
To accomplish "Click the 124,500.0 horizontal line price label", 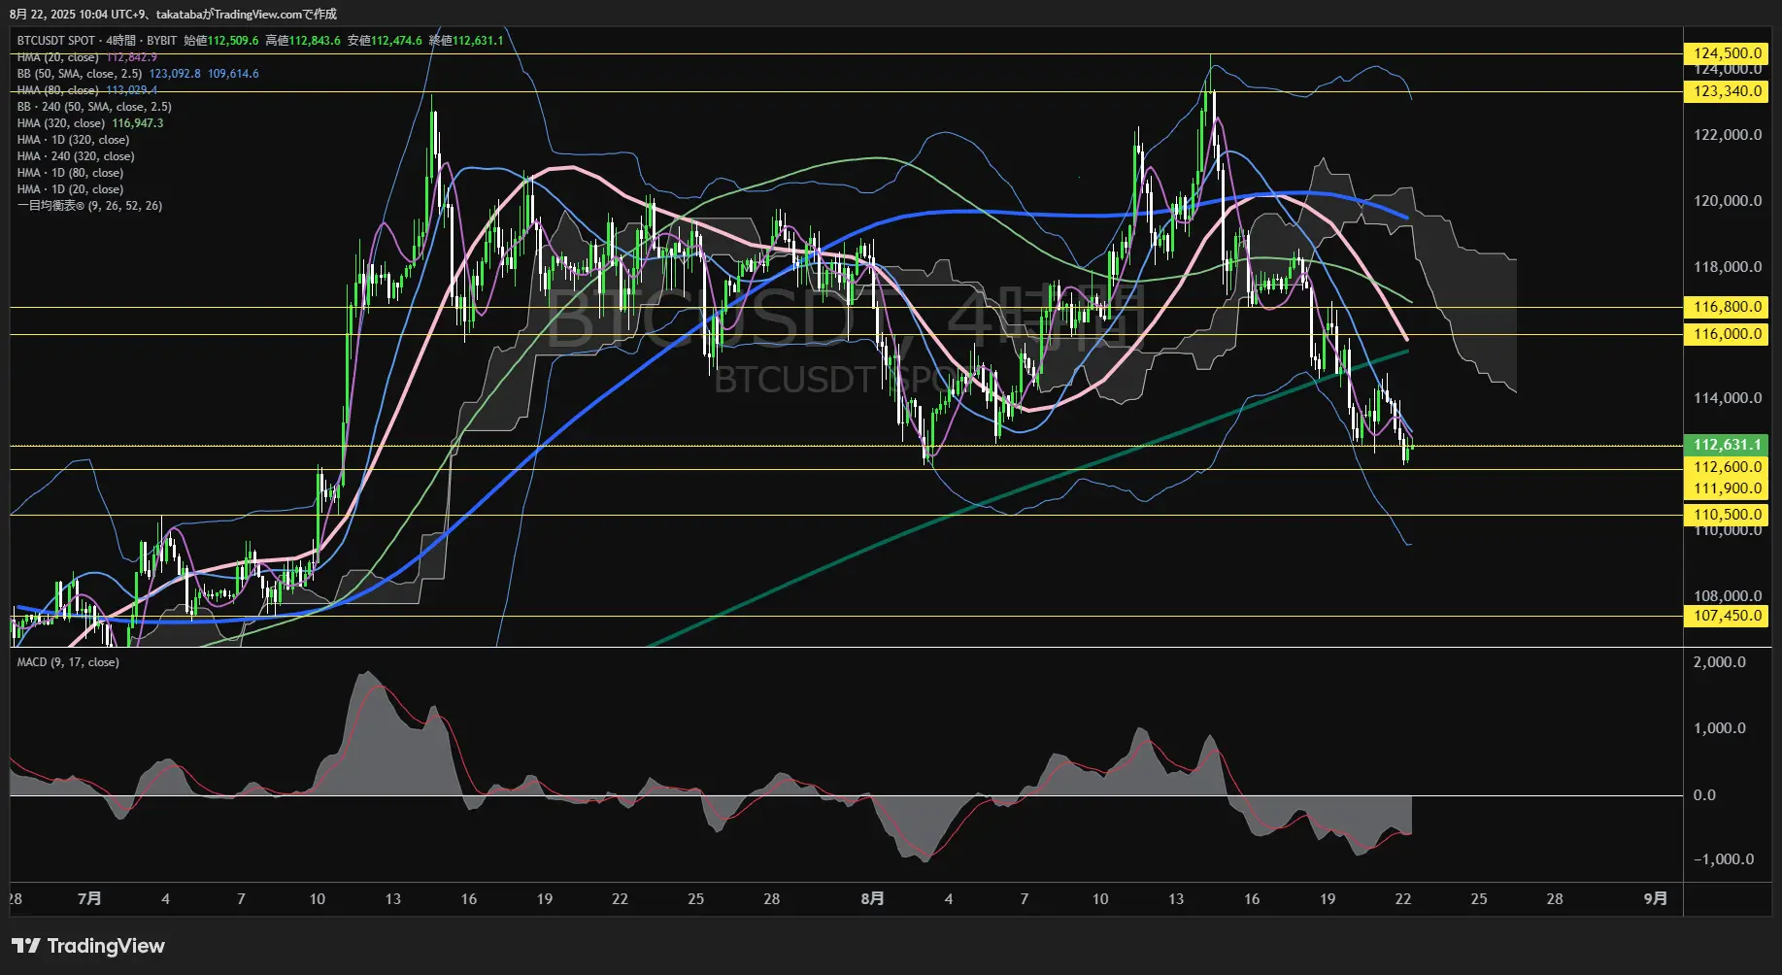I will pyautogui.click(x=1727, y=53).
